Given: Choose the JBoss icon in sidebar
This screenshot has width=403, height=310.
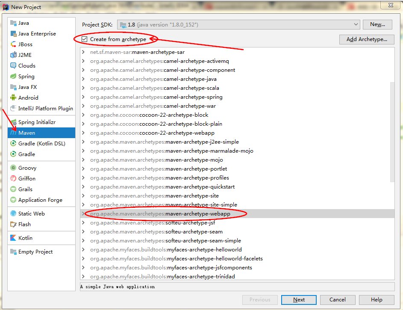Looking at the screenshot, I should [13, 44].
